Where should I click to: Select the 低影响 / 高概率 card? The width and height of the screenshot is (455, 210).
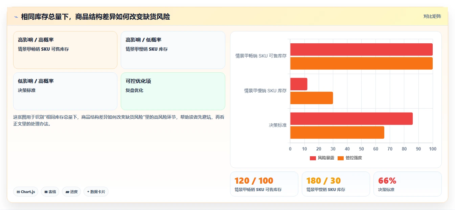click(x=65, y=91)
